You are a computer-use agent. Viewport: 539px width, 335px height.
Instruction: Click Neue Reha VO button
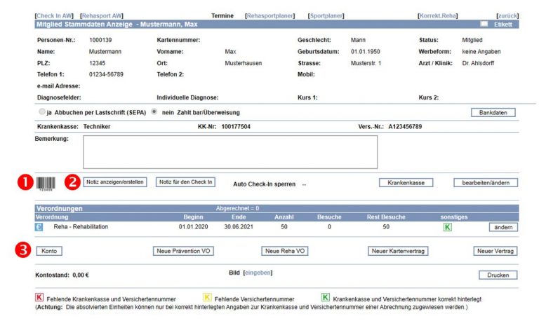click(x=285, y=251)
